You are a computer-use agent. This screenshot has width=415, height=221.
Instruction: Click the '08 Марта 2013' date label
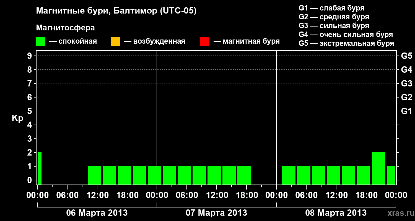[336, 213]
